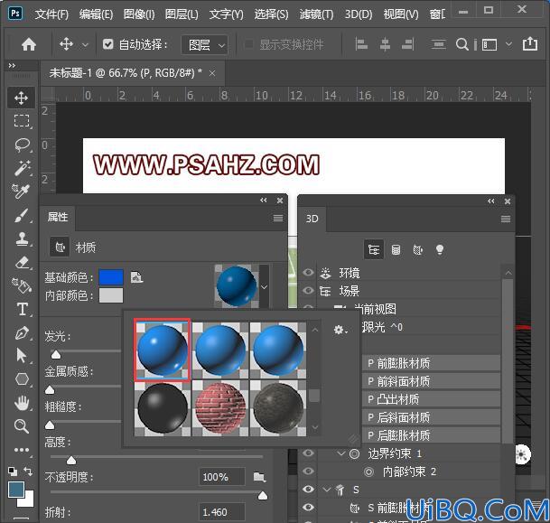Filter 3D panel by materials

pos(418,249)
